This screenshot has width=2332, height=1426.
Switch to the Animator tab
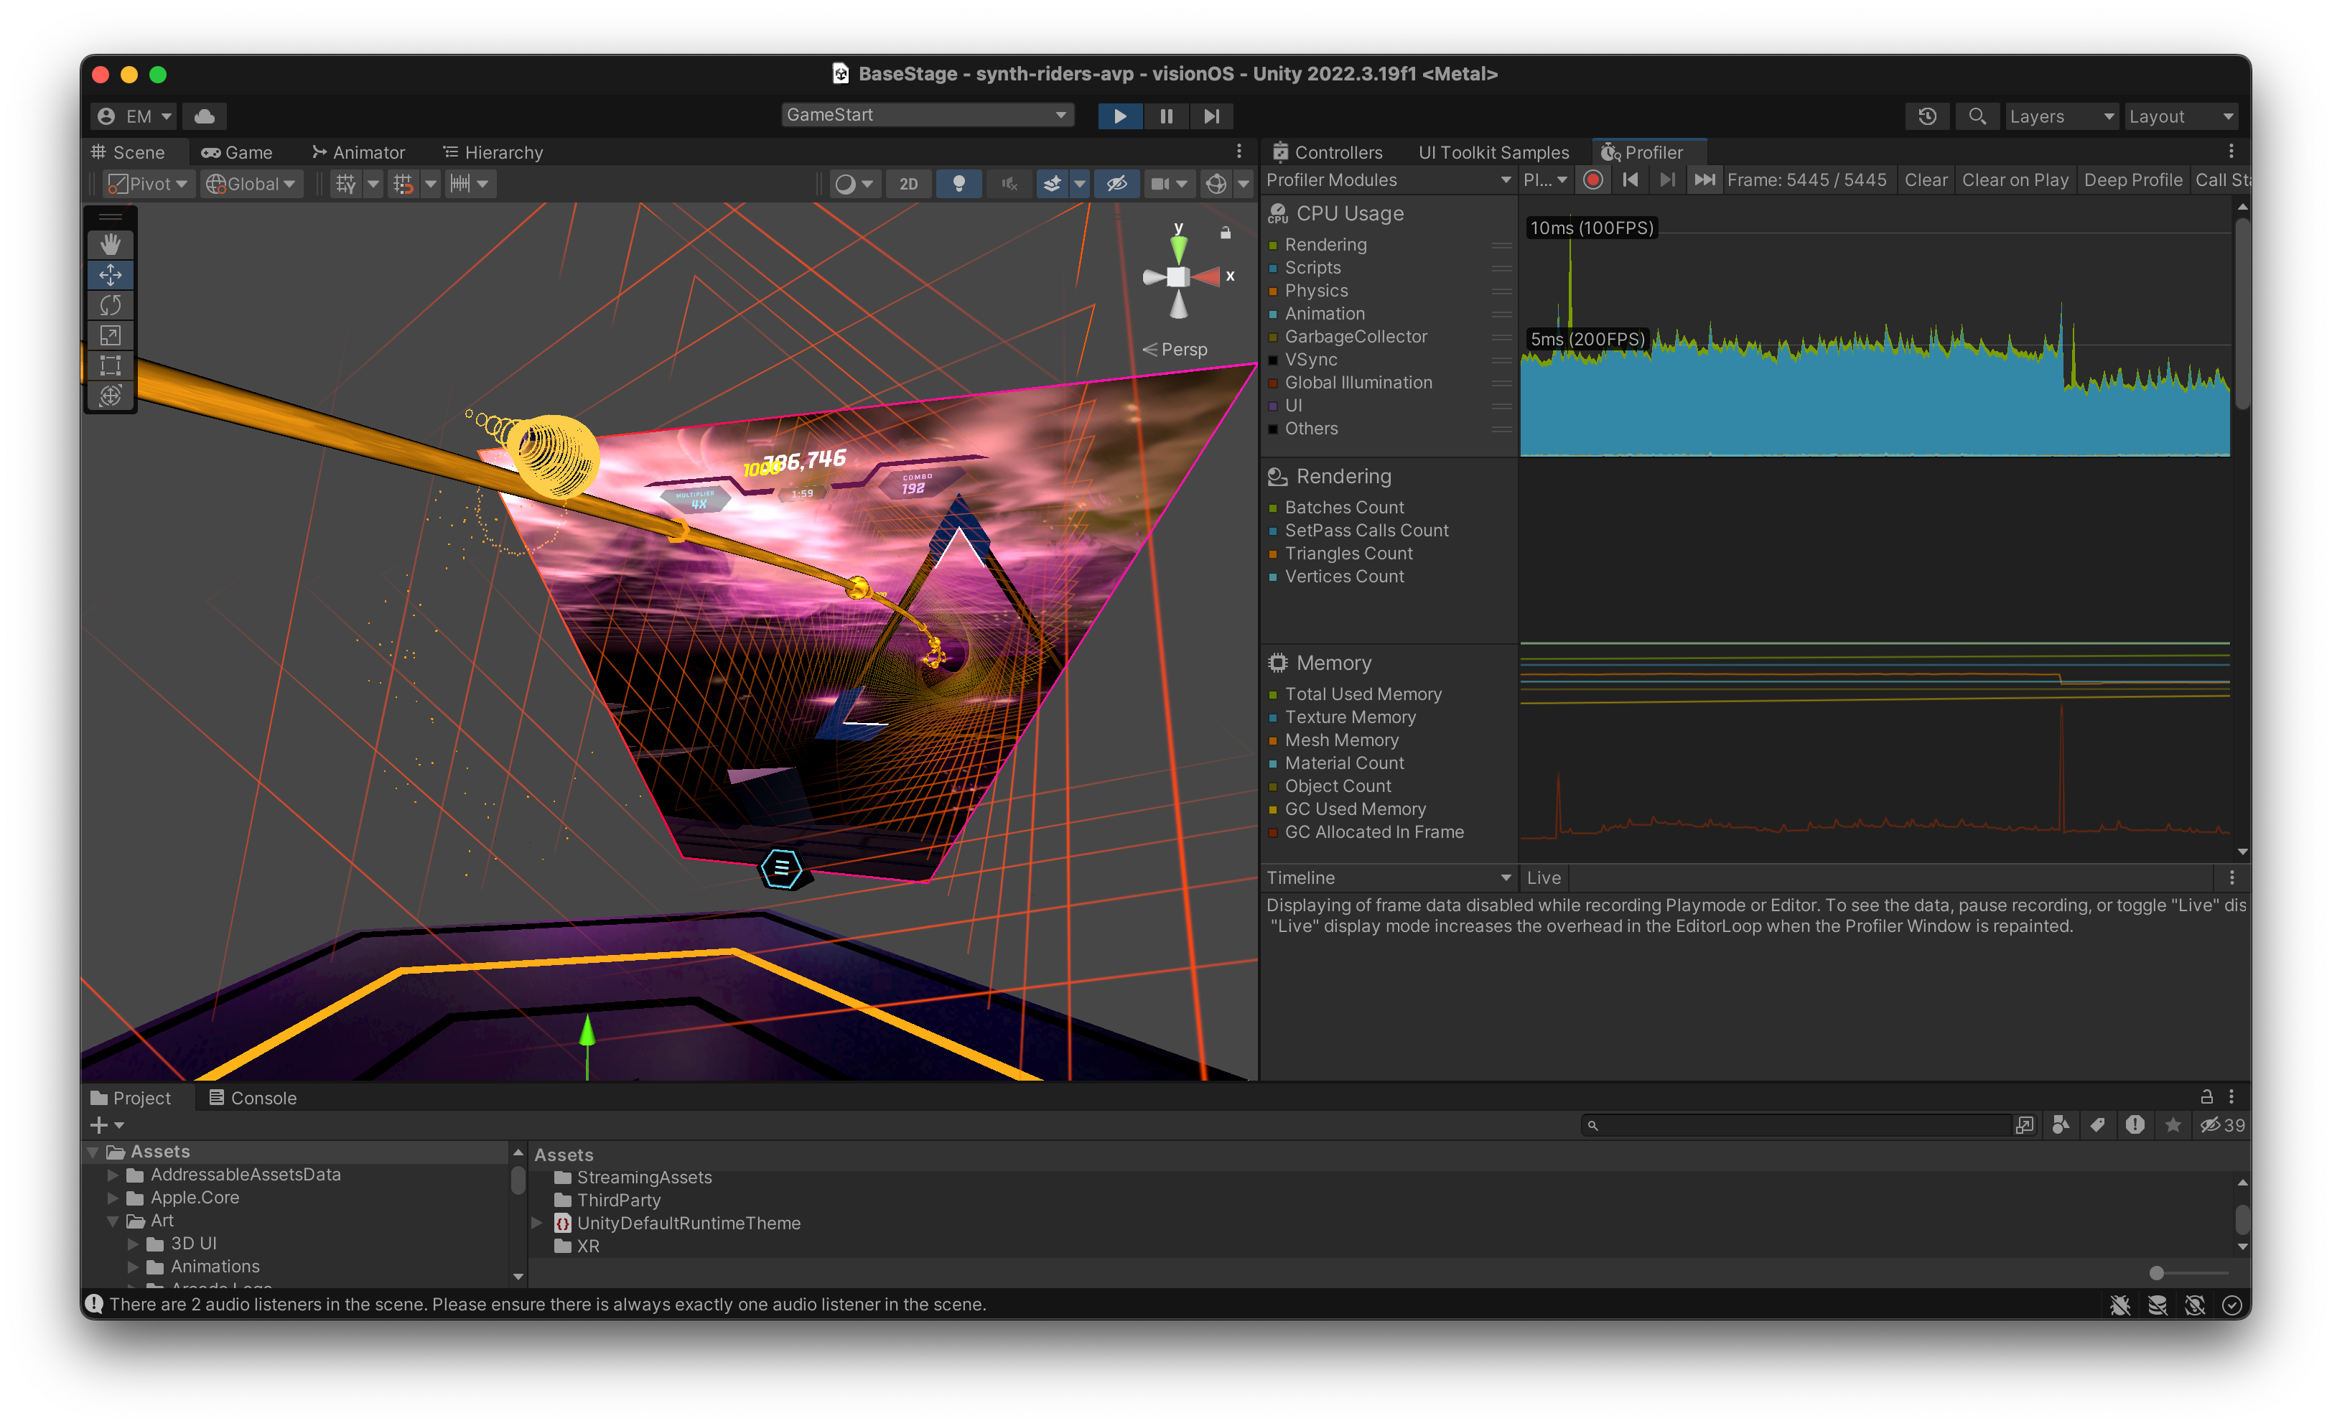pos(359,152)
